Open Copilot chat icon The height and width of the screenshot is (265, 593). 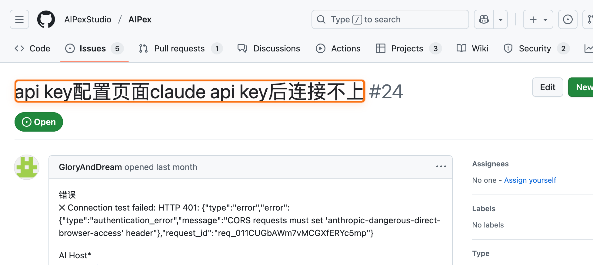point(484,19)
